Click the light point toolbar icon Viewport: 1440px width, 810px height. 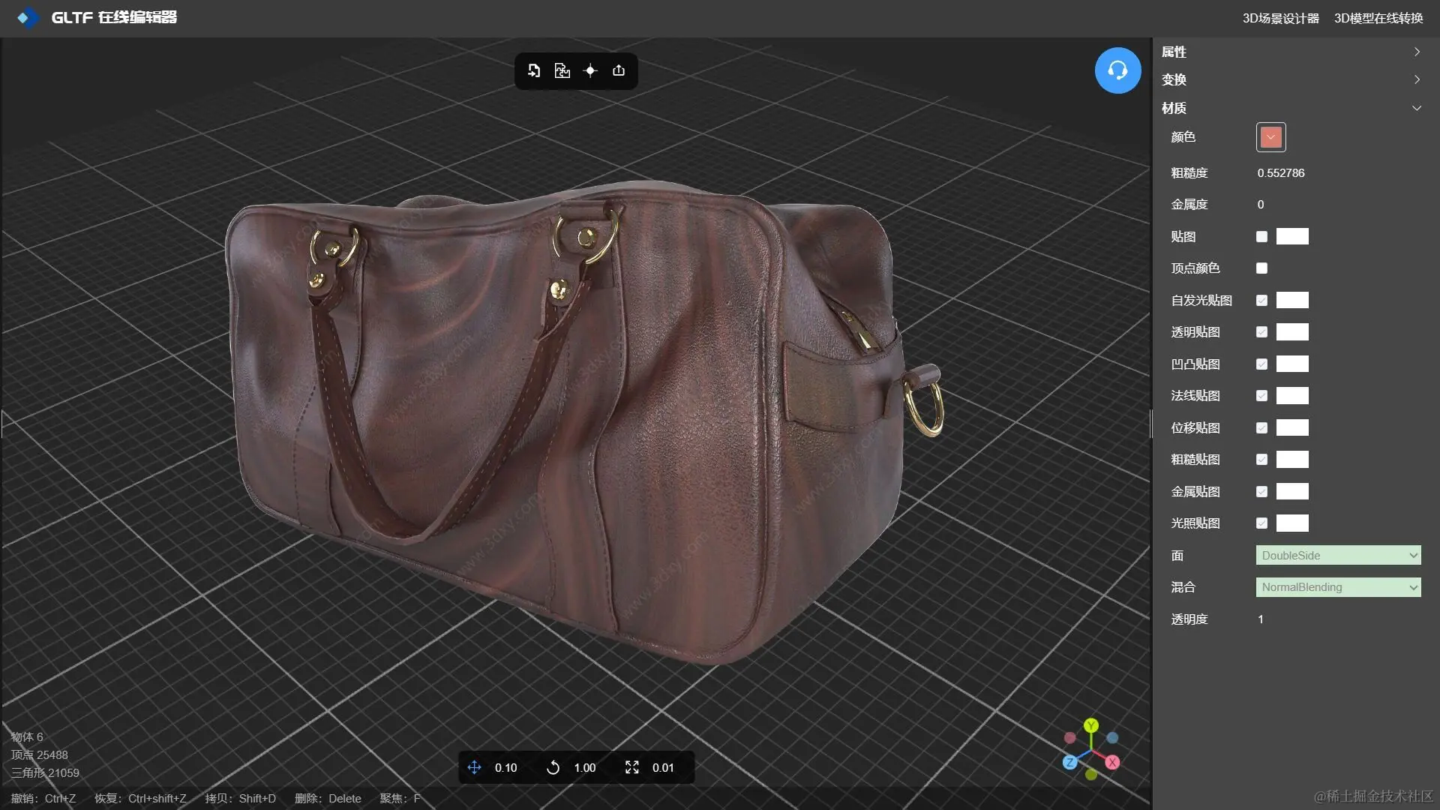(x=590, y=70)
